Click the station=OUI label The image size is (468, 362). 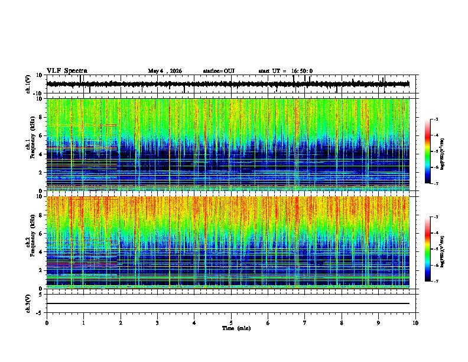(219, 71)
